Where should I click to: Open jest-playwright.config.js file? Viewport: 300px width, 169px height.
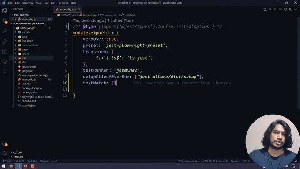tap(35, 75)
